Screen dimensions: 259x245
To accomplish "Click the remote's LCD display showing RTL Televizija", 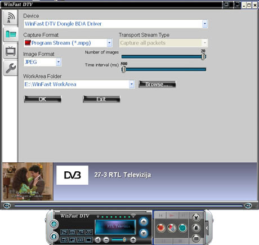I will tap(115, 227).
